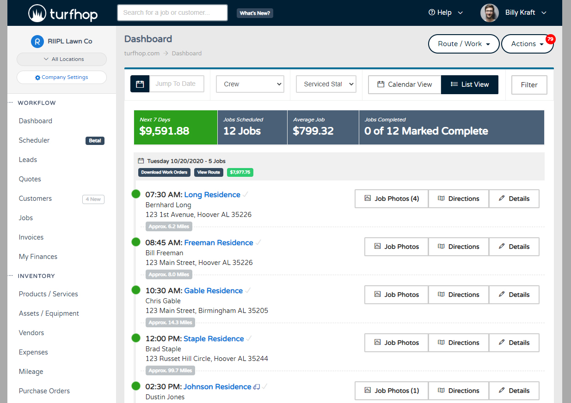Screen dimensions: 571x403
Task: Click the job search input field
Action: [172, 13]
